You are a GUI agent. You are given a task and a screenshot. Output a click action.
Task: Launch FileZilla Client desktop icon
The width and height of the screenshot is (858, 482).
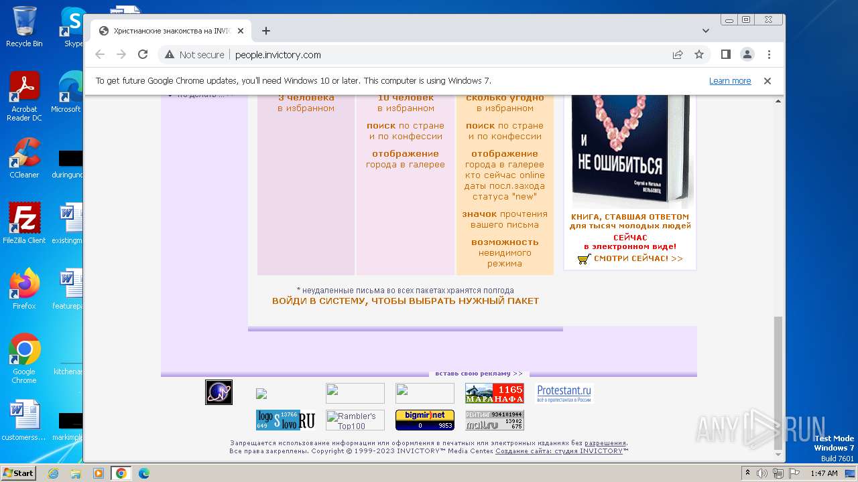pyautogui.click(x=24, y=223)
